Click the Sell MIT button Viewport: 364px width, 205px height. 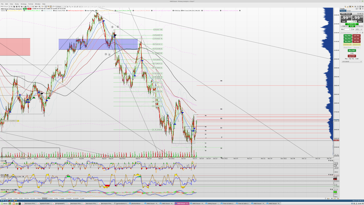coord(352,56)
